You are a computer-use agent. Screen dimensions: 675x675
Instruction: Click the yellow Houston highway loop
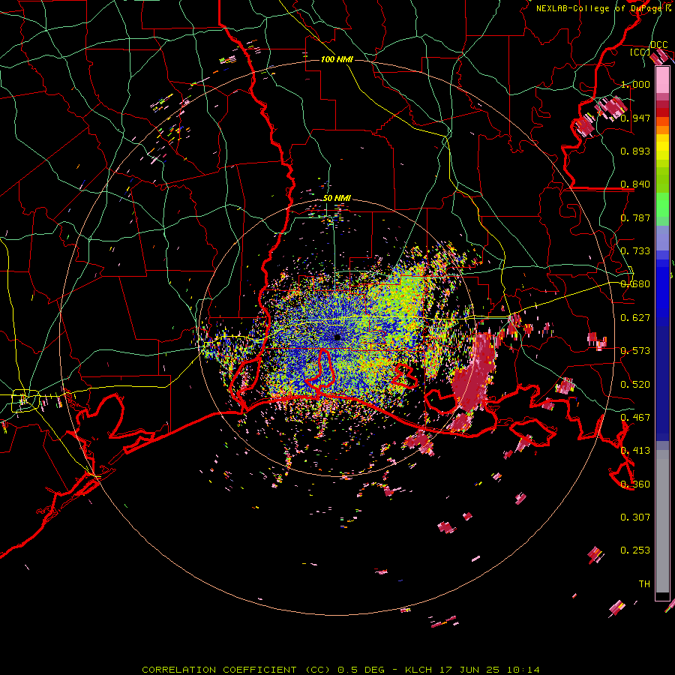(25, 400)
